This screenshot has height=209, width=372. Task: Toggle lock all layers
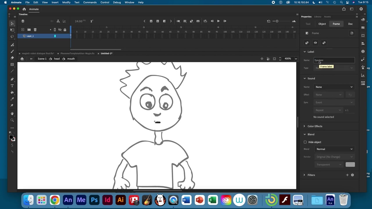(x=65, y=30)
